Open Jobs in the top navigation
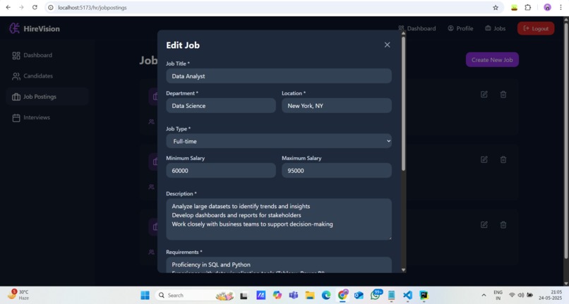This screenshot has height=304, width=569. click(496, 28)
